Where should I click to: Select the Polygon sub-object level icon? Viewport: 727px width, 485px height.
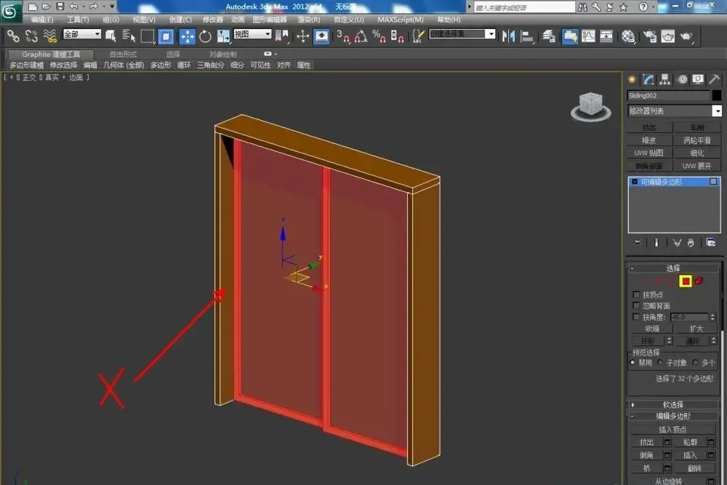click(x=686, y=281)
